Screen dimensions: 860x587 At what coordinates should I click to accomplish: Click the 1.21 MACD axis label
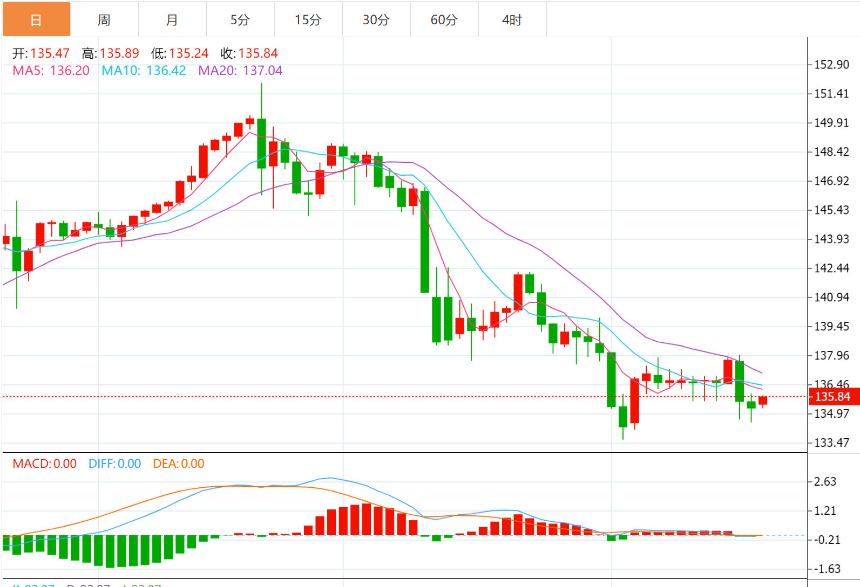pyautogui.click(x=825, y=511)
